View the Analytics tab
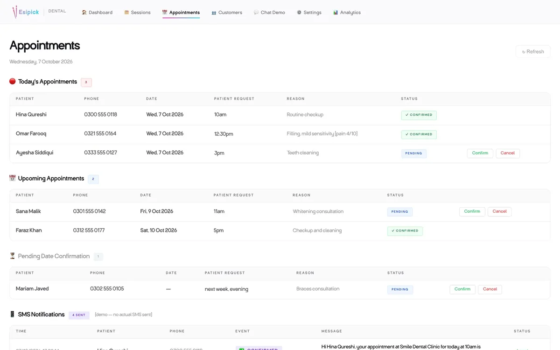 (347, 13)
